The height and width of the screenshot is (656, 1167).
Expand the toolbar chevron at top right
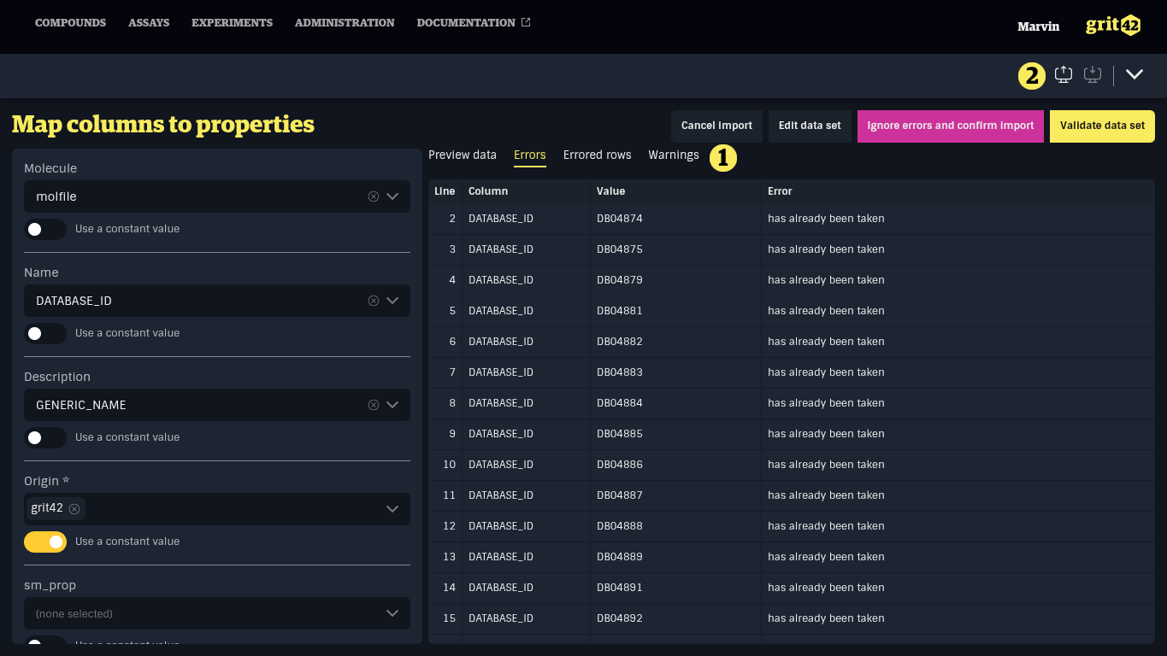coord(1135,75)
